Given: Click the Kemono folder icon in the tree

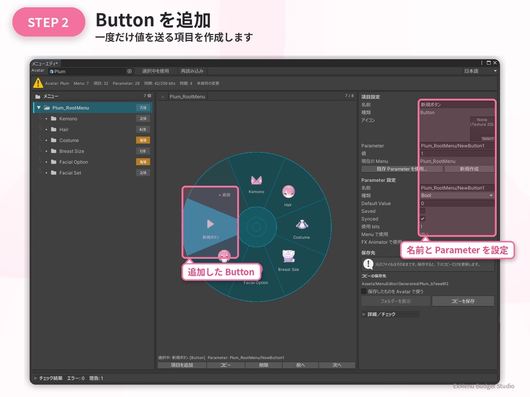Looking at the screenshot, I should point(53,118).
